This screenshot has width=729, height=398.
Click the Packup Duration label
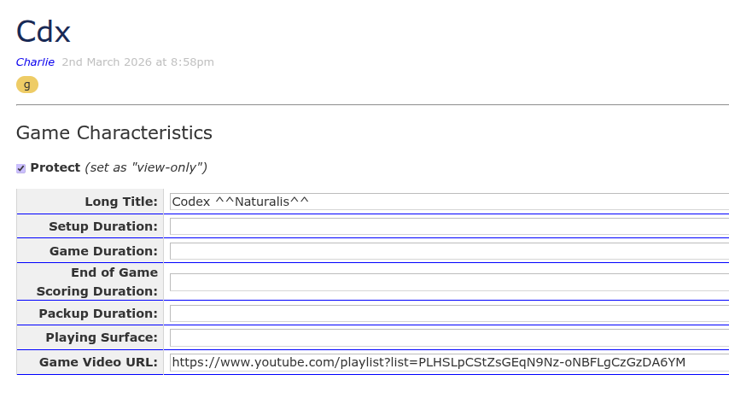(98, 313)
